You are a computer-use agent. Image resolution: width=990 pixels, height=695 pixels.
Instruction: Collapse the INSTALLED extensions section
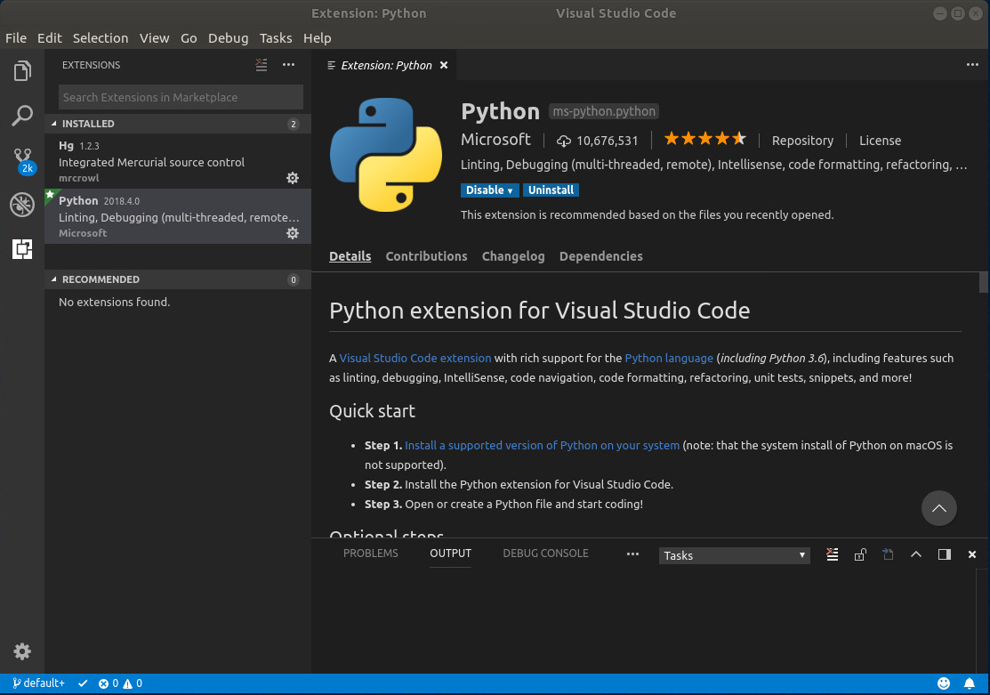pos(88,124)
